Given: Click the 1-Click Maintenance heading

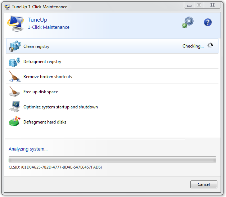Looking at the screenshot, I should (49, 27).
